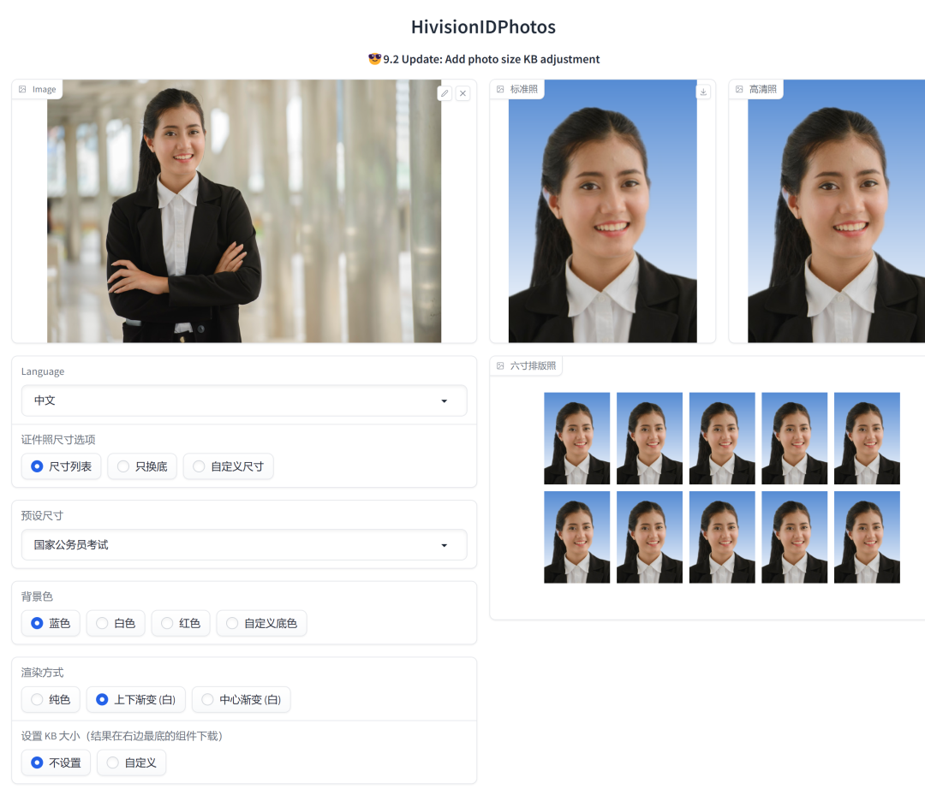Click the × icon to clear the uploaded image
This screenshot has width=925, height=789.
(462, 93)
